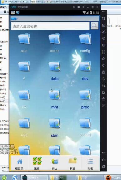Tap the select-all checkmarks icon
This screenshot has width=121, height=180.
(37, 161)
